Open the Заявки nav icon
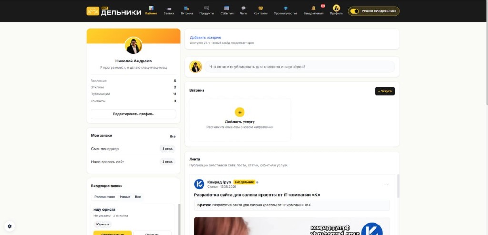 tap(169, 9)
